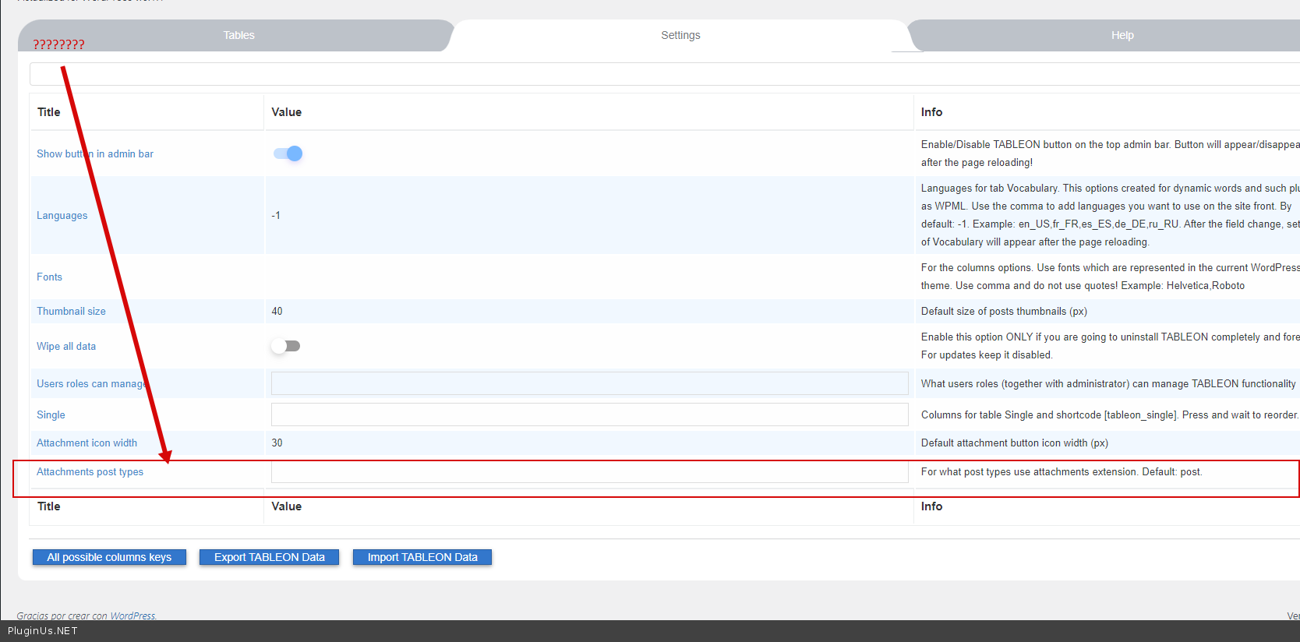Viewport: 1300px width, 642px height.
Task: Click the Fonts value cell
Action: pyautogui.click(x=588, y=277)
